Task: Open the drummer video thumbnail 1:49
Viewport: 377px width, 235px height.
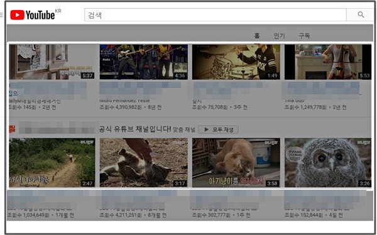Action: [x=236, y=62]
